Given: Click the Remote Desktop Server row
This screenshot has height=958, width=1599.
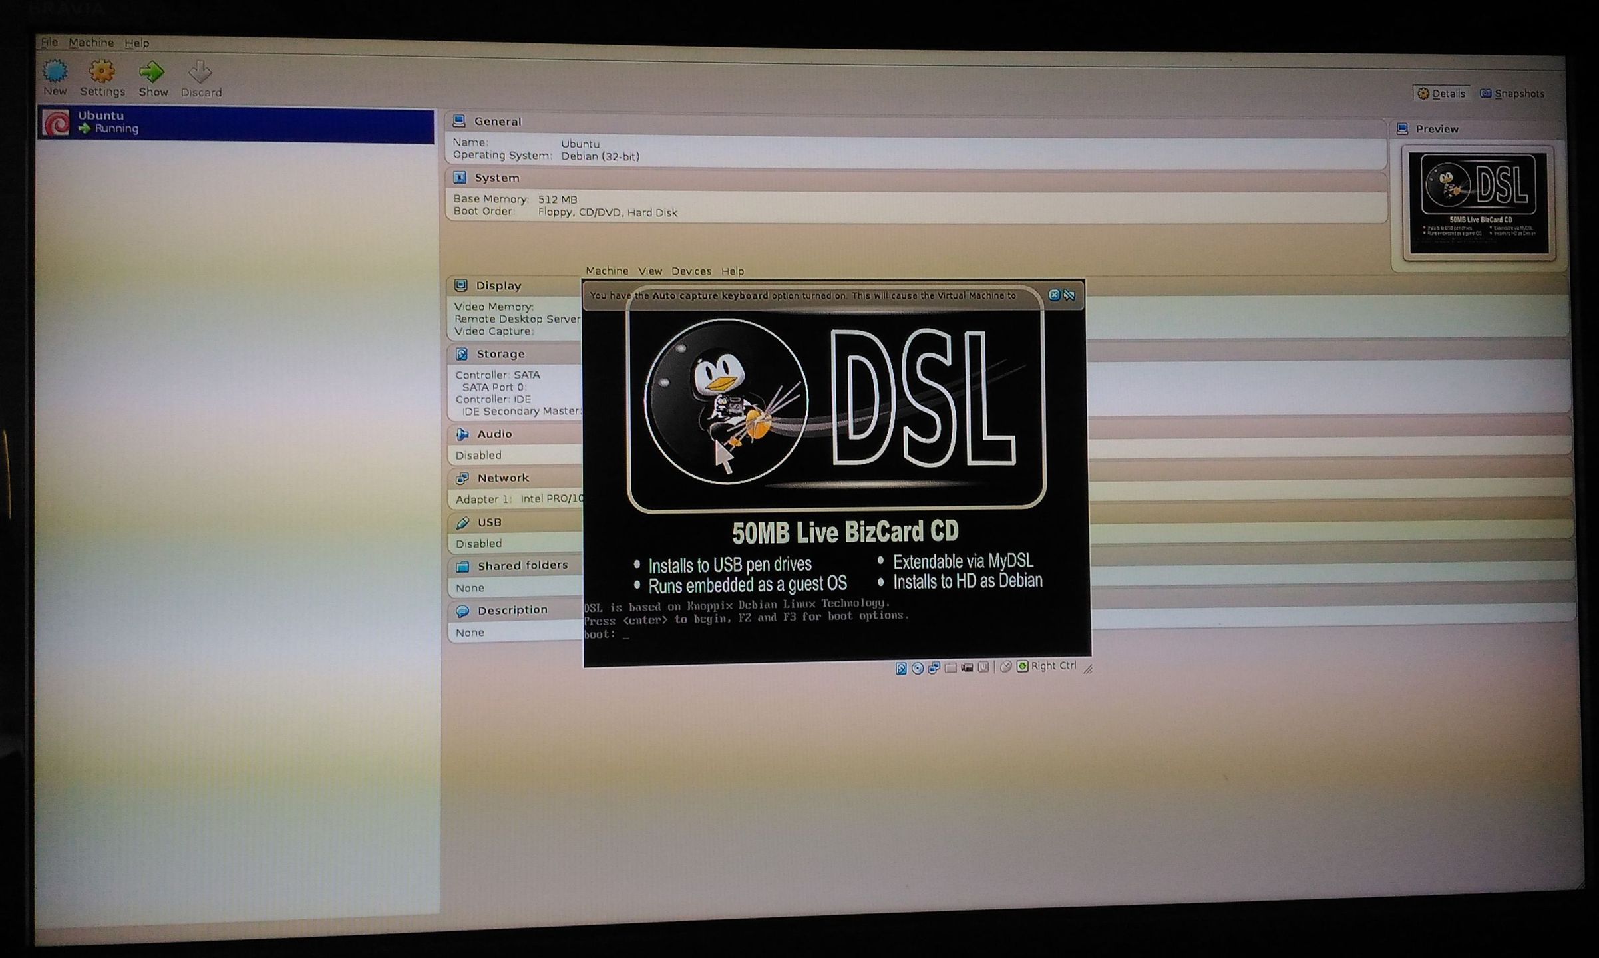Looking at the screenshot, I should pyautogui.click(x=518, y=319).
